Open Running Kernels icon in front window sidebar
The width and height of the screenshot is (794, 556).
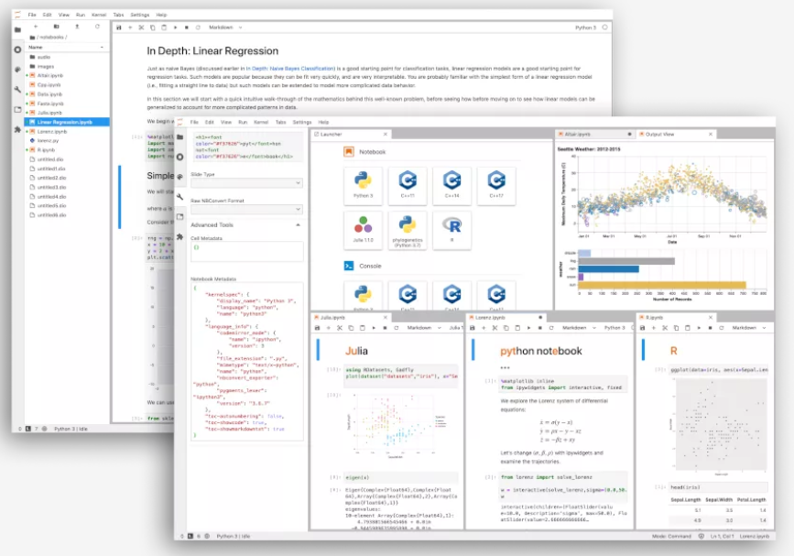tap(180, 157)
